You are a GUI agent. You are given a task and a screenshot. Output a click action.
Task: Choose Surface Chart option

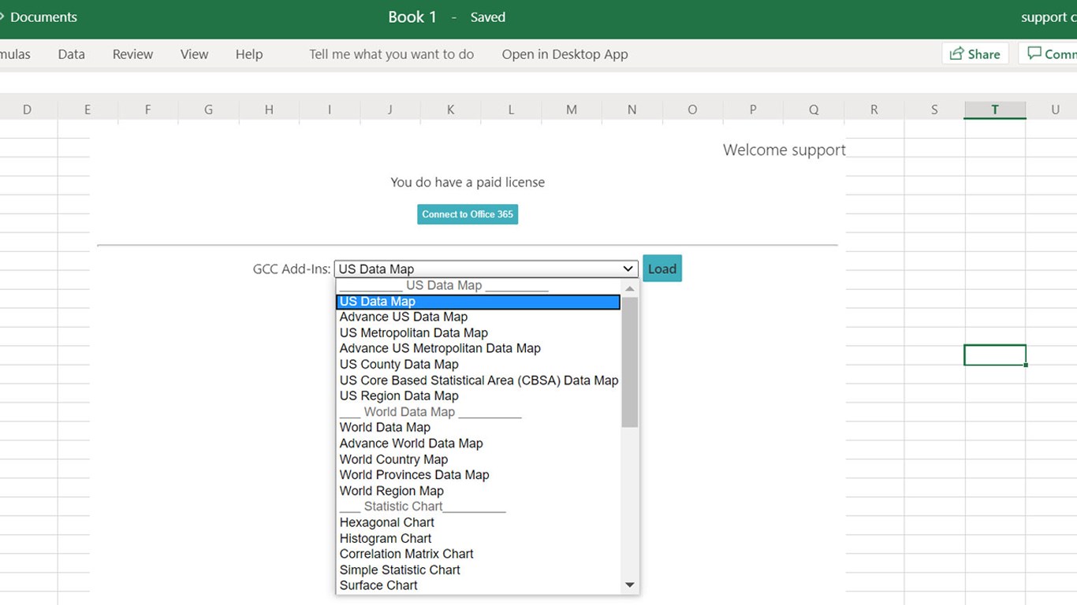pos(479,585)
